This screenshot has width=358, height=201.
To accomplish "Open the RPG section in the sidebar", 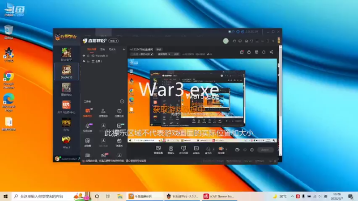I will coord(66,125).
